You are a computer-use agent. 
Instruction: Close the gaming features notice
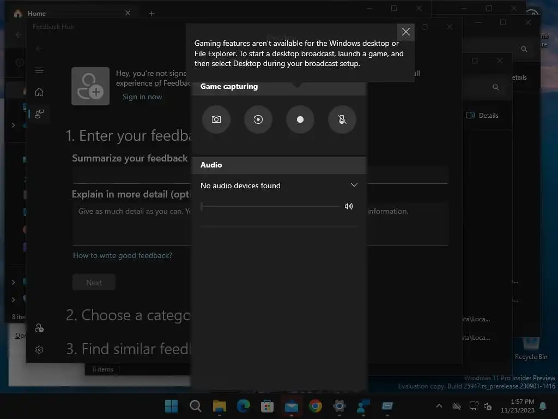405,32
